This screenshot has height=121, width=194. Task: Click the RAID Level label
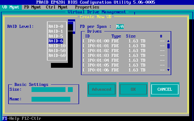20,26
